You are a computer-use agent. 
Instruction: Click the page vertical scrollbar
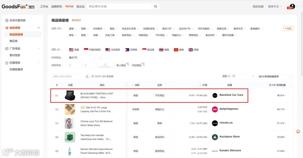(302, 44)
